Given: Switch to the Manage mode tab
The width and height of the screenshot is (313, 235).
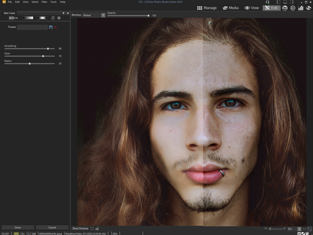Looking at the screenshot, I should (x=207, y=8).
